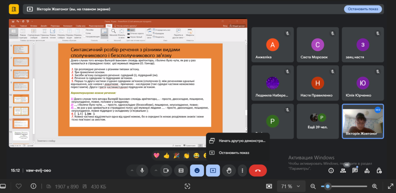Open the three-dot more options menu
396x193 pixels.
click(x=242, y=170)
